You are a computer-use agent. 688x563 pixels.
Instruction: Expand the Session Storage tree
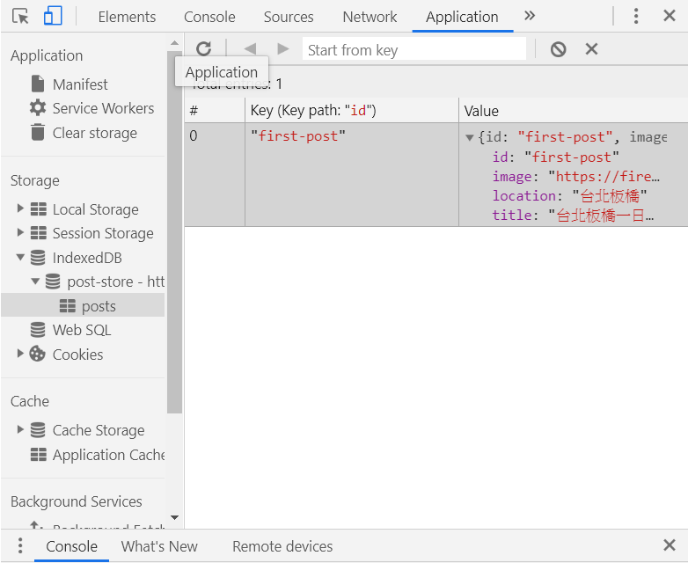click(21, 233)
